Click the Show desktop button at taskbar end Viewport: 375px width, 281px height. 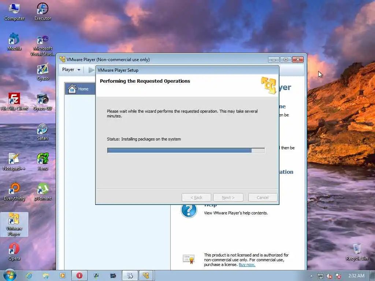(372, 276)
